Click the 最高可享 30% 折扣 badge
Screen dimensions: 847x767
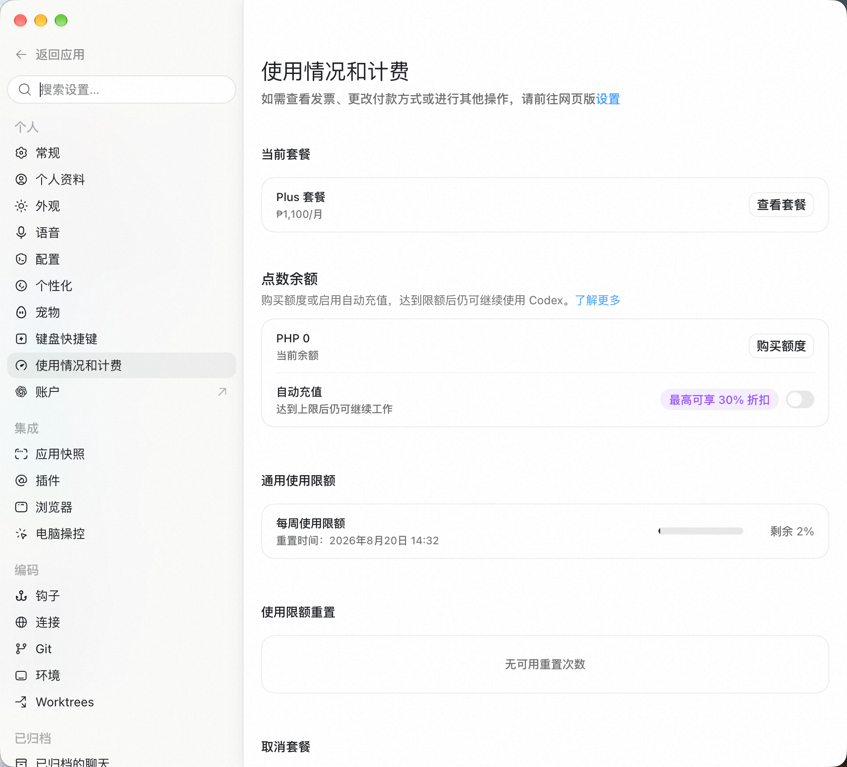pos(719,400)
